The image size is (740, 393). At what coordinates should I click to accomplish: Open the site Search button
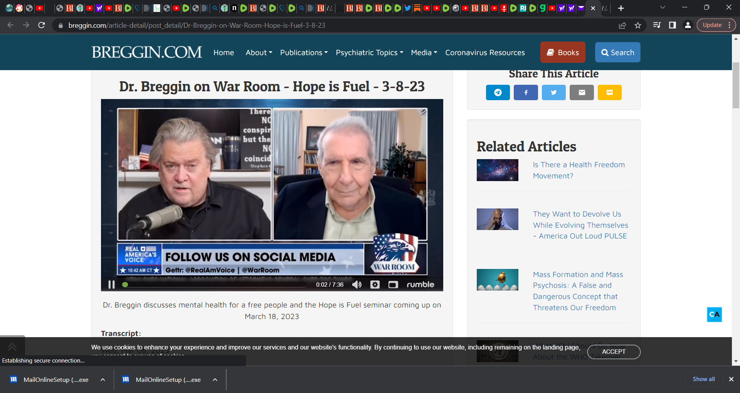618,52
